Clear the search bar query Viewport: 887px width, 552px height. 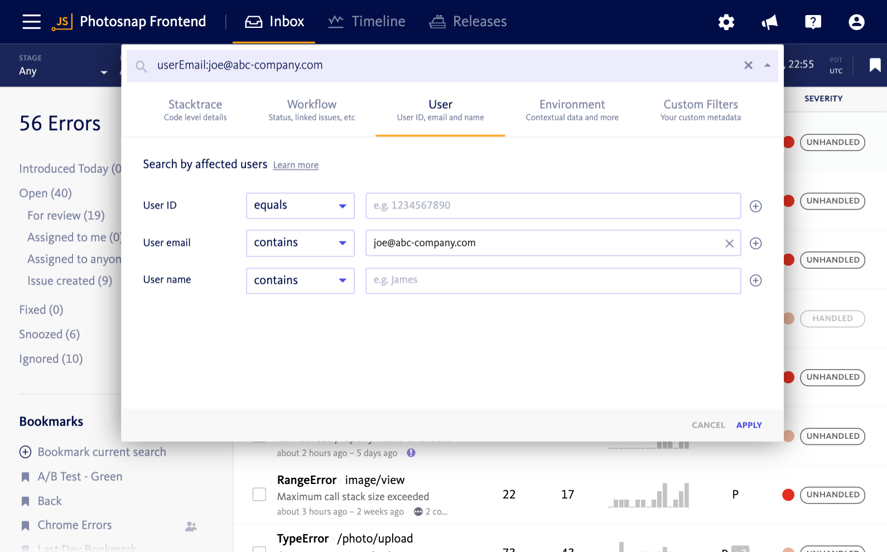point(749,65)
